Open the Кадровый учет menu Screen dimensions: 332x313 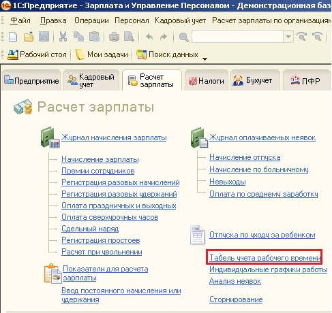point(180,20)
